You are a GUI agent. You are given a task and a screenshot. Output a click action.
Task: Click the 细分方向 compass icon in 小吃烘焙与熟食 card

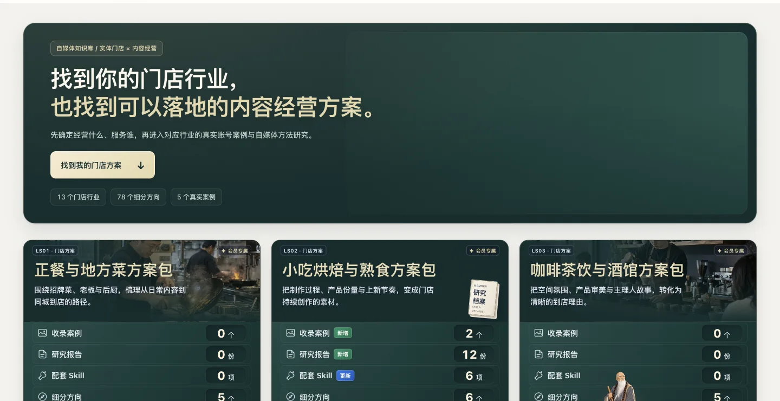click(x=290, y=397)
